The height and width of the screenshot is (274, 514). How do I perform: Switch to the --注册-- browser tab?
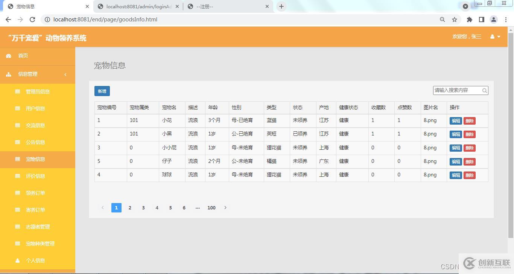pos(228,6)
